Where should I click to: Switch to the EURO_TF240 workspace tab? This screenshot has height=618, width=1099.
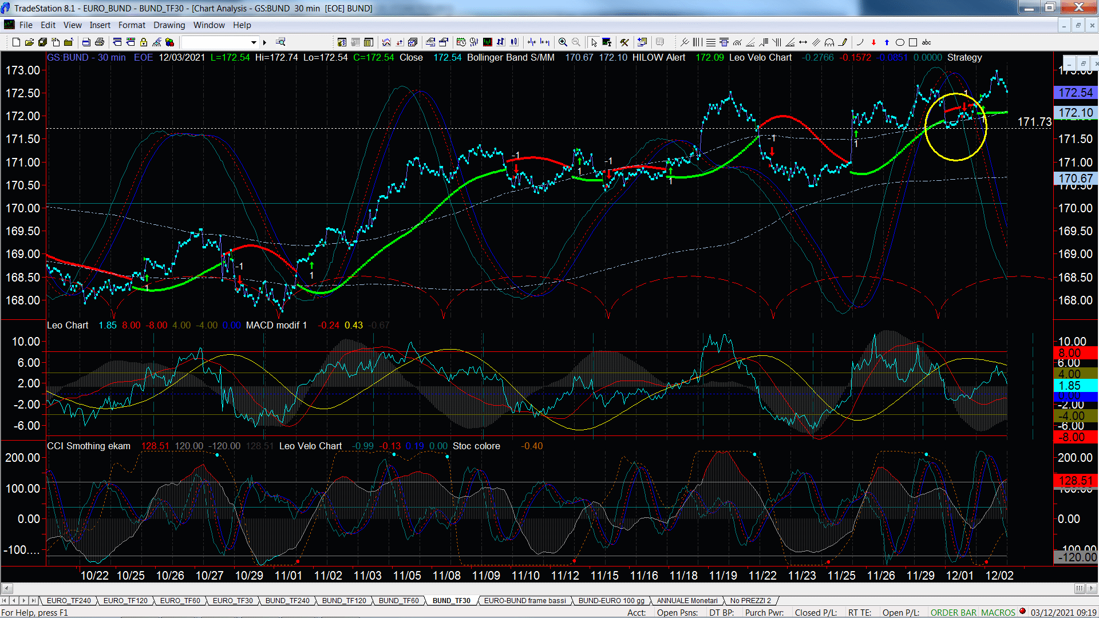click(x=69, y=600)
